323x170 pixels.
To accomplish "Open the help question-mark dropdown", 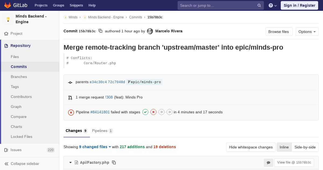I will point(273,5).
